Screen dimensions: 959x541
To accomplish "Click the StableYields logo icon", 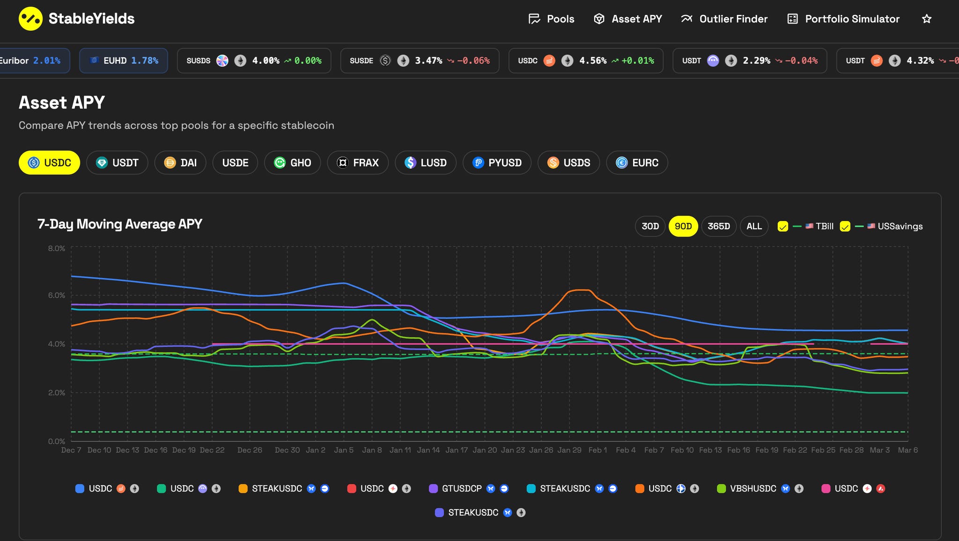I will coord(30,19).
